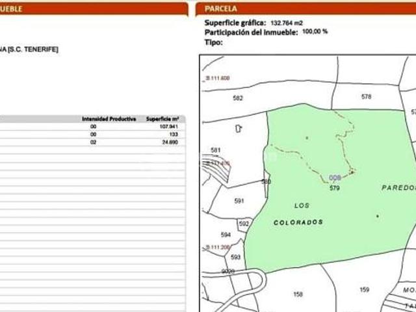The image size is (416, 312).
Task: Select the 24.690 surface cell
Action: point(170,142)
